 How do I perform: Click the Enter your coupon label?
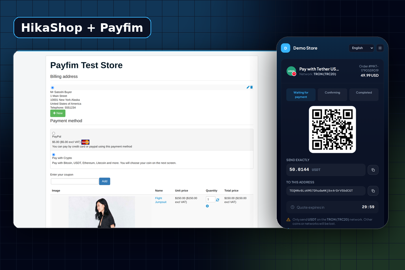click(x=62, y=175)
